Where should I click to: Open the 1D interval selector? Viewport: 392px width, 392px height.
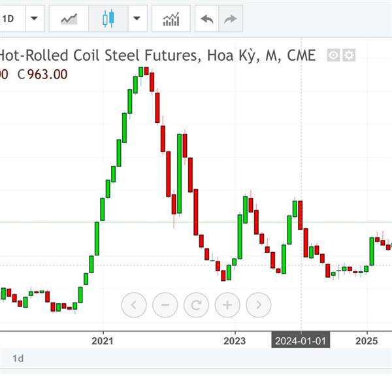[x=11, y=19]
